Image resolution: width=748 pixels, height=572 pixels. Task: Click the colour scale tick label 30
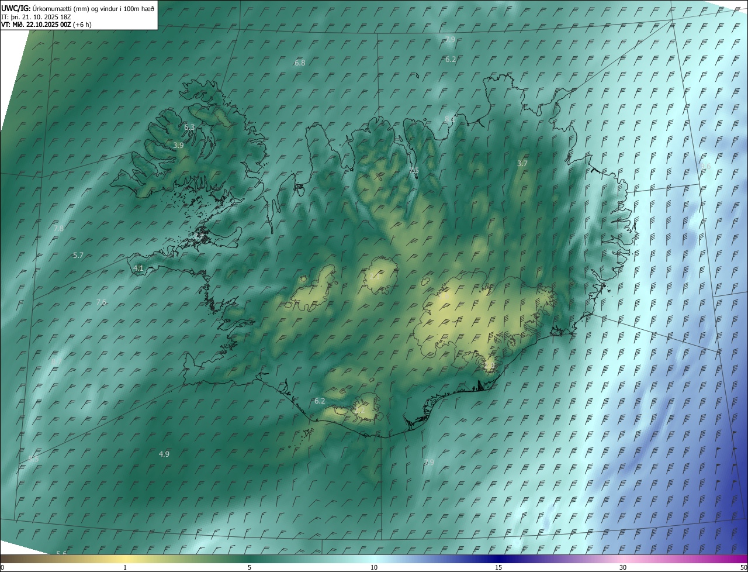coord(623,567)
